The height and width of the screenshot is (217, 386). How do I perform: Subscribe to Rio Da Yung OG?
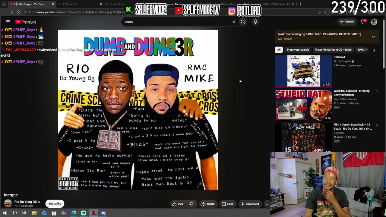click(55, 203)
